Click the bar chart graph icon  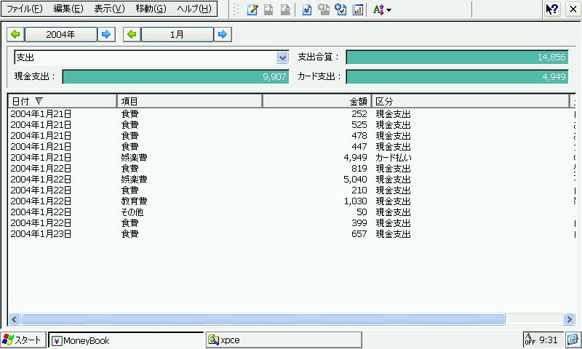[x=357, y=9]
